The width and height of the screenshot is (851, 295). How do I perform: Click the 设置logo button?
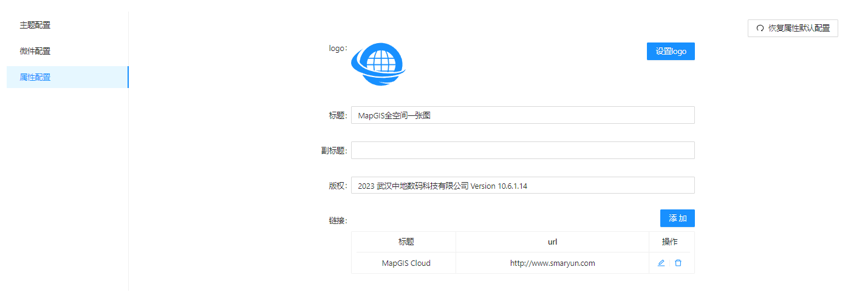click(x=671, y=52)
